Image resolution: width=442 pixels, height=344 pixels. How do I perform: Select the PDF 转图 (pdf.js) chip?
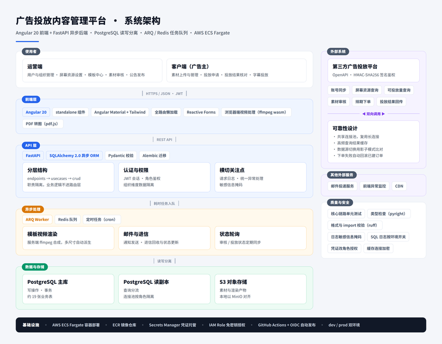point(43,124)
